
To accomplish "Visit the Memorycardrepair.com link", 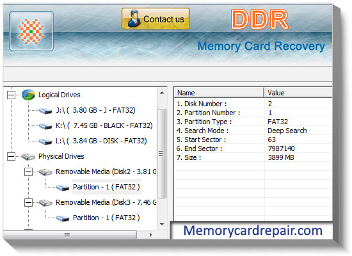I will coord(253,230).
